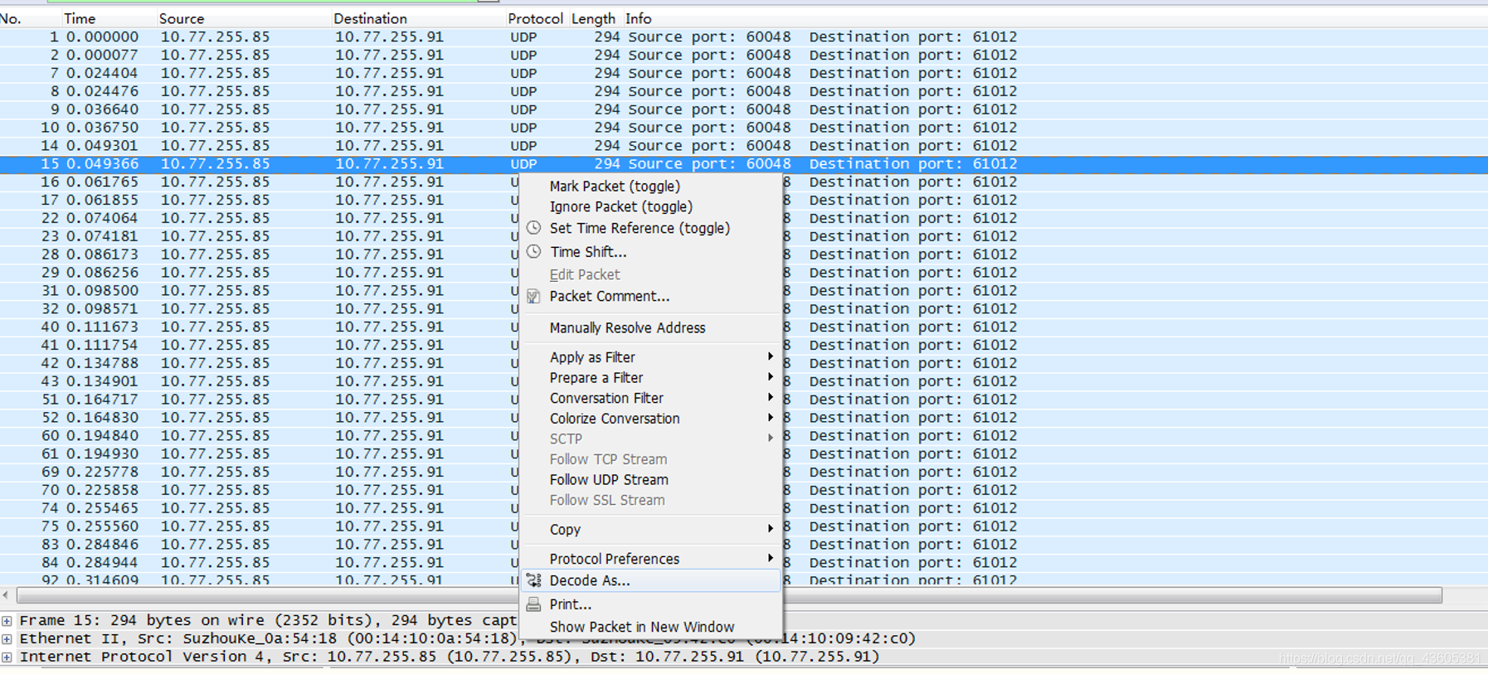Choose Print... from context menu
The image size is (1488, 674).
point(570,604)
